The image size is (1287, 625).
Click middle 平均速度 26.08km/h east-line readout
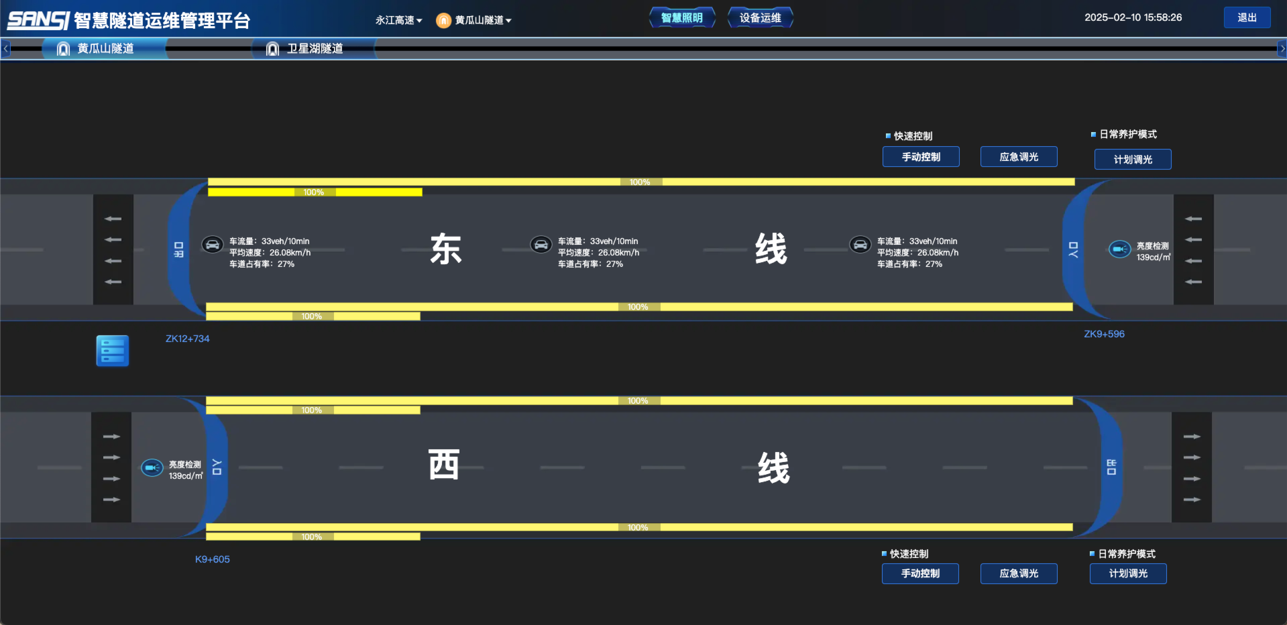pos(599,253)
